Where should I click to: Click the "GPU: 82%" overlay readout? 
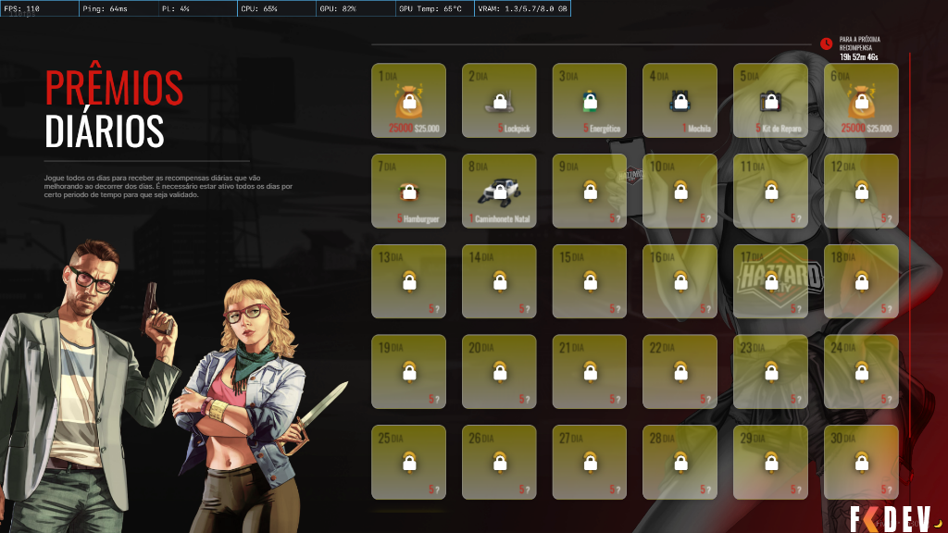coord(338,8)
